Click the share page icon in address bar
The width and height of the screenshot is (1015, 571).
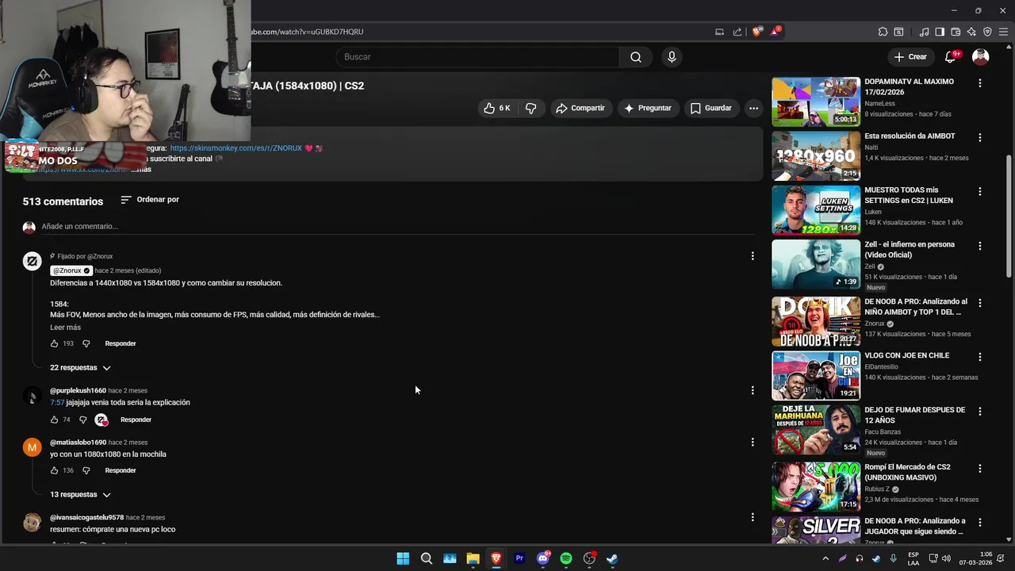click(737, 32)
